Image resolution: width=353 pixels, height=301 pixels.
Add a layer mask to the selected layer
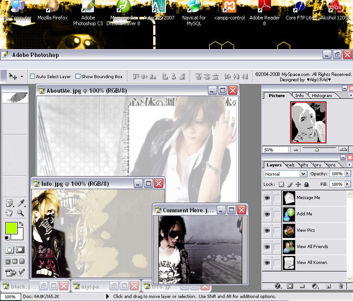pos(290,286)
